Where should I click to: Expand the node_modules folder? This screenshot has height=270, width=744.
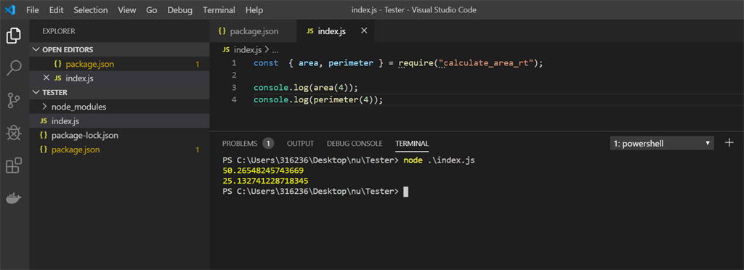coord(120,107)
